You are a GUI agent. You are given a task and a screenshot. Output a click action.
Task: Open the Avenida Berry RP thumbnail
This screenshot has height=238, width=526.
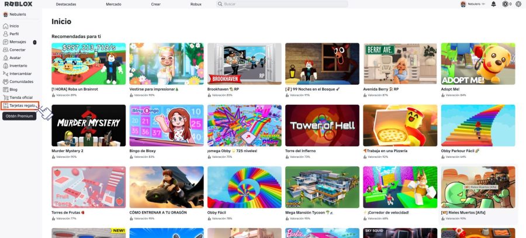pyautogui.click(x=400, y=64)
